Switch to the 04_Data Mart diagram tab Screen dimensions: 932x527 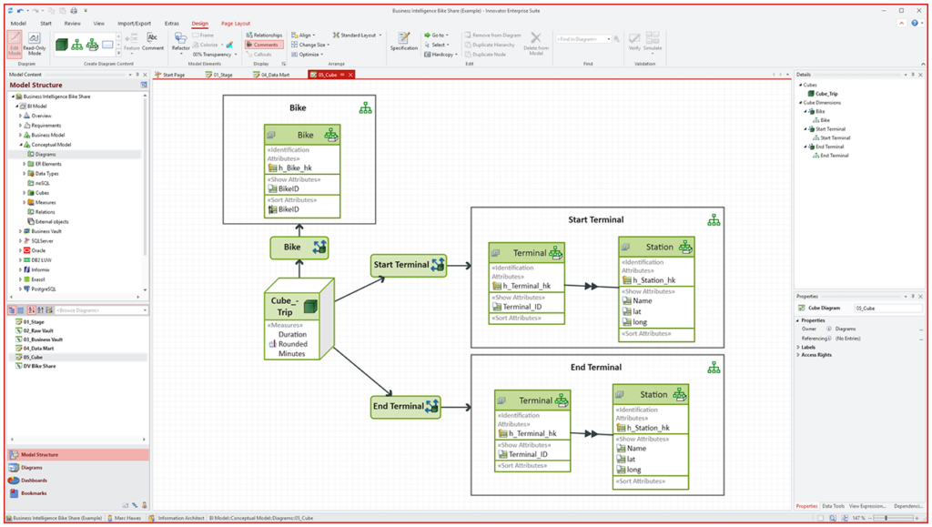[275, 75]
